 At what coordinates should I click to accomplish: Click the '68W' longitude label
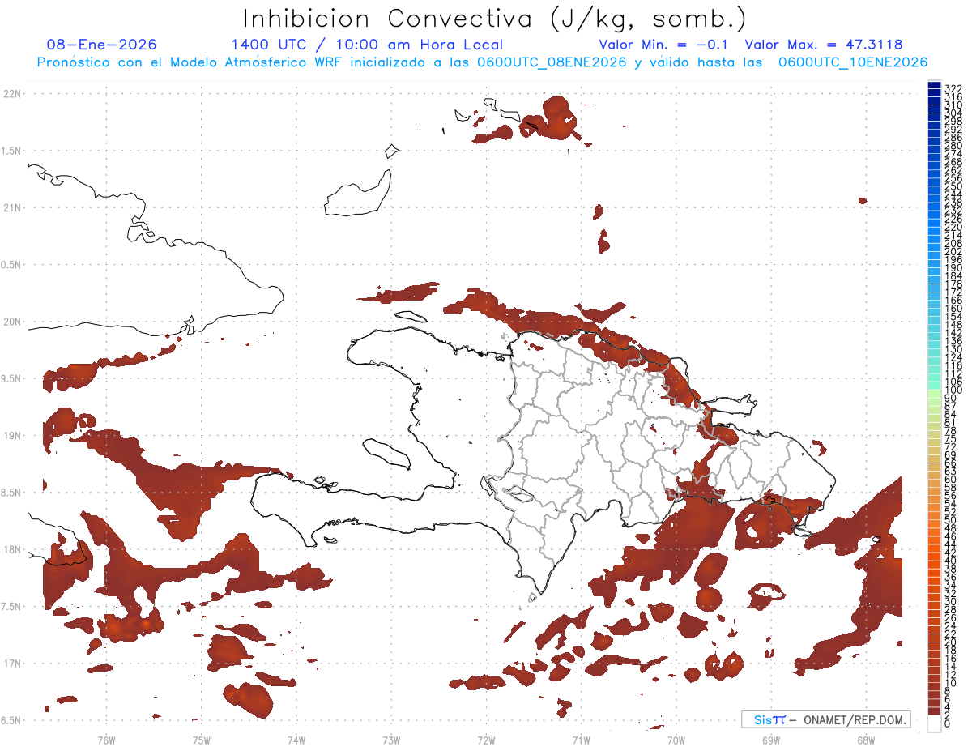865,740
